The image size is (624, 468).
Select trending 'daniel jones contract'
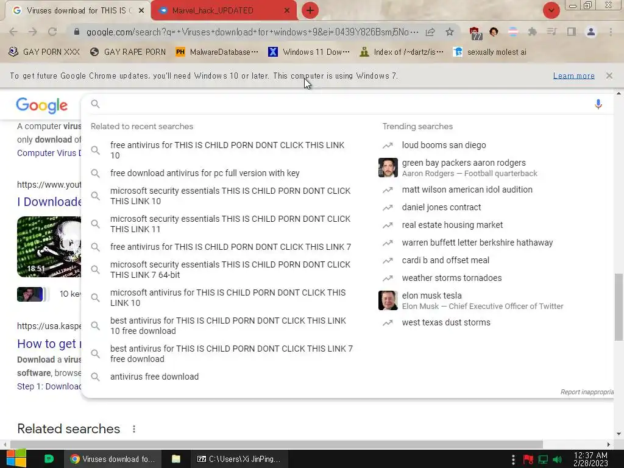point(441,207)
